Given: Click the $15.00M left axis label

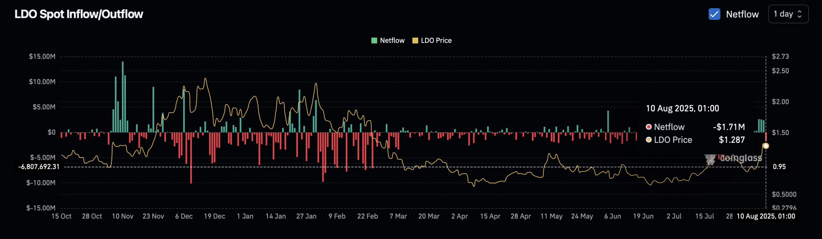Looking at the screenshot, I should [x=42, y=56].
